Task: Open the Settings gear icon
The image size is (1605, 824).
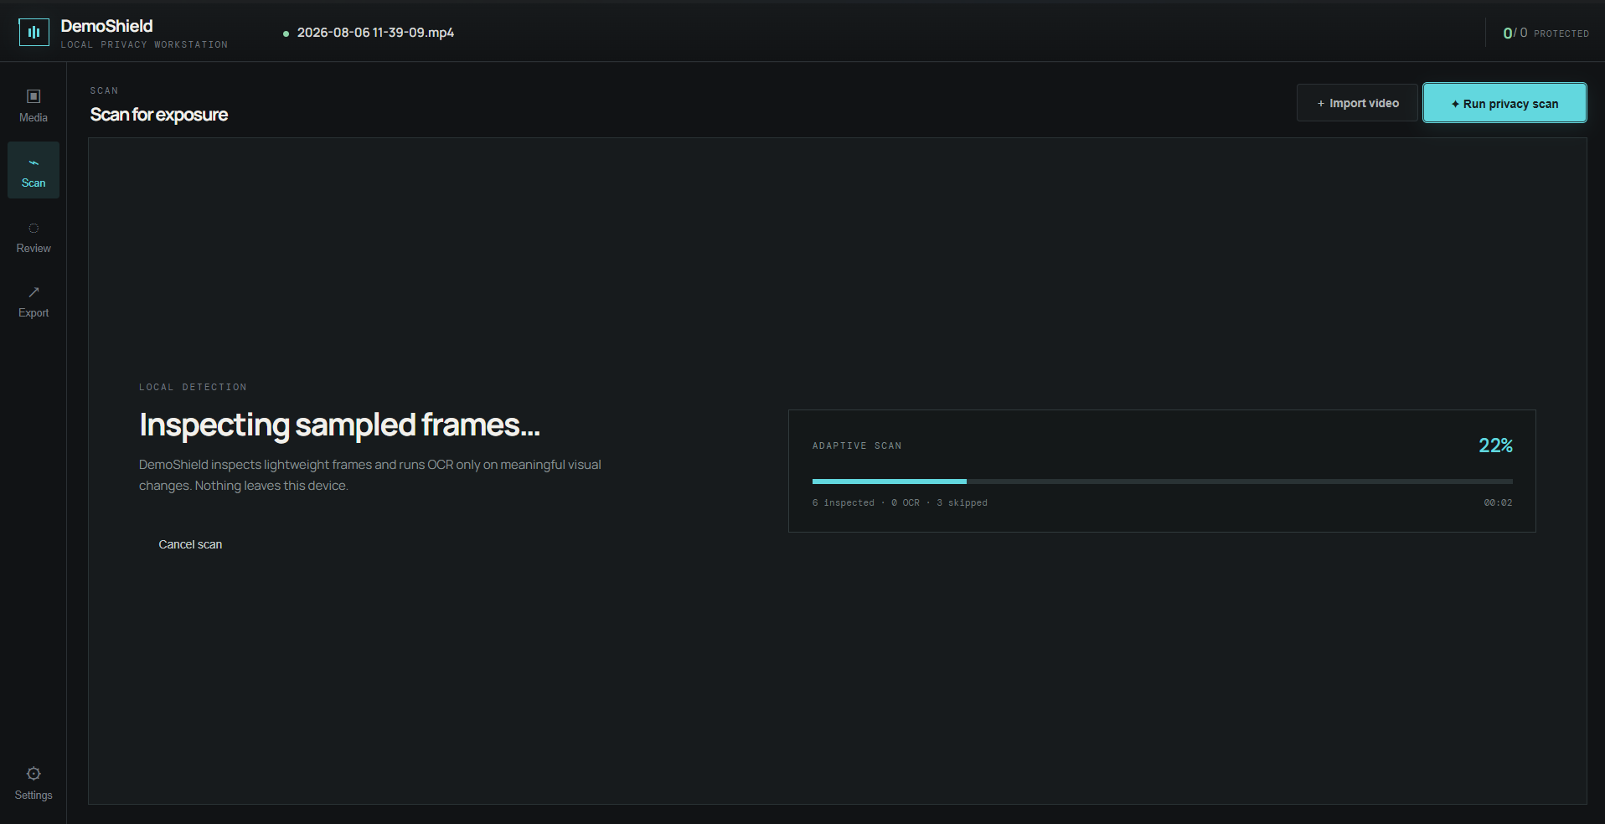Action: click(x=34, y=774)
